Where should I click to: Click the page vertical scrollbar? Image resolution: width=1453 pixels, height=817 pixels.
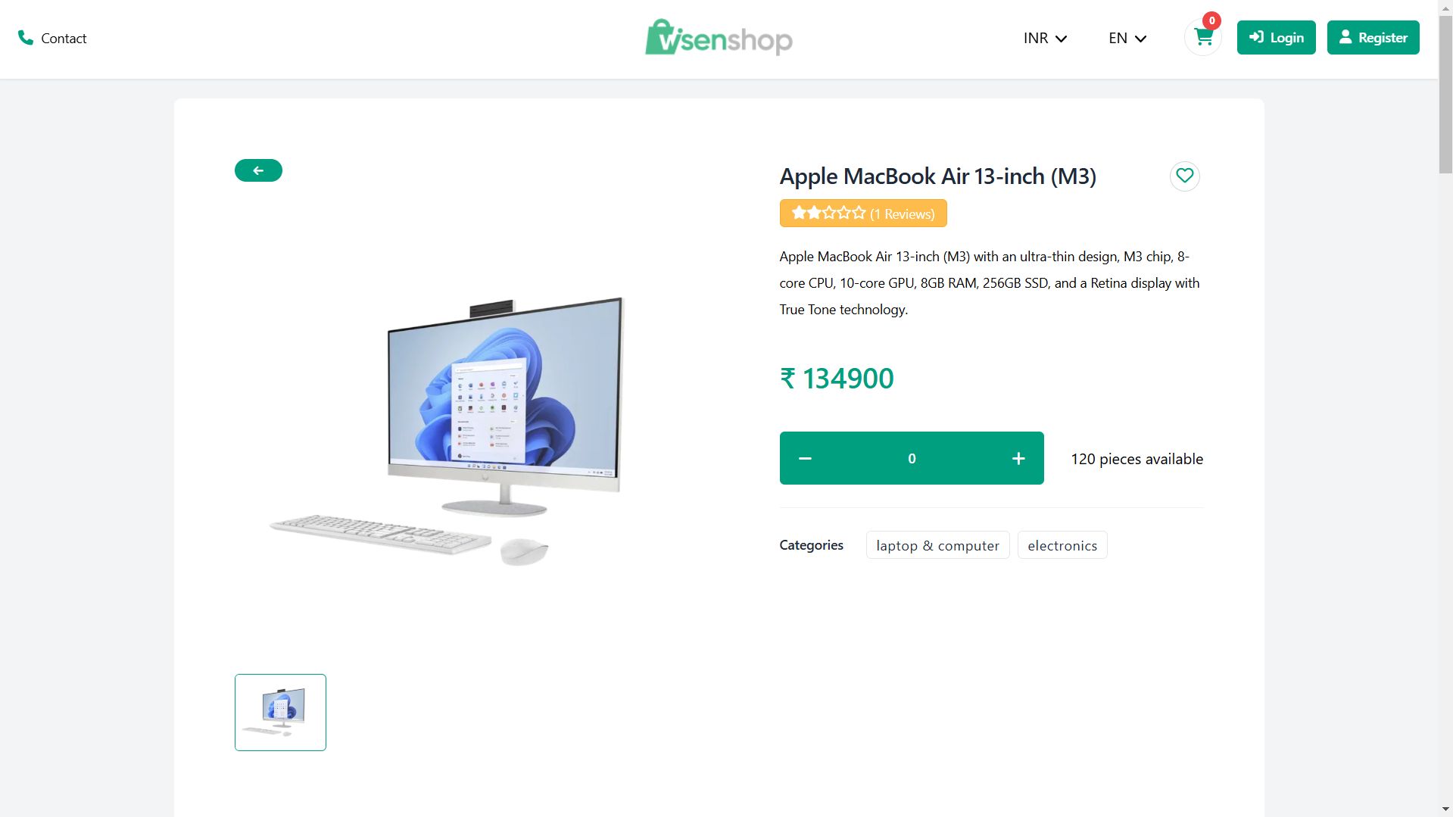pos(1445,408)
